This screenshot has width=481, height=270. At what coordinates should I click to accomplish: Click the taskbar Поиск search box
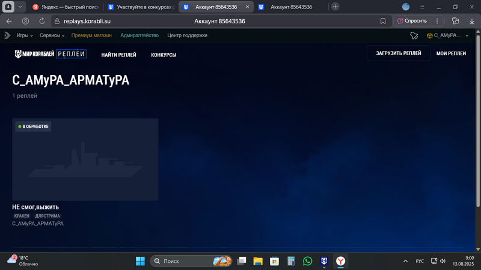[191, 261]
